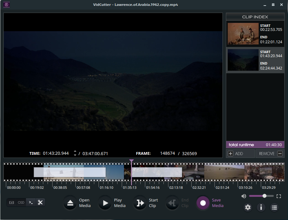Click the total duration text 03:47:00.671
Viewport: 288px width, 220px height.
tap(95, 154)
